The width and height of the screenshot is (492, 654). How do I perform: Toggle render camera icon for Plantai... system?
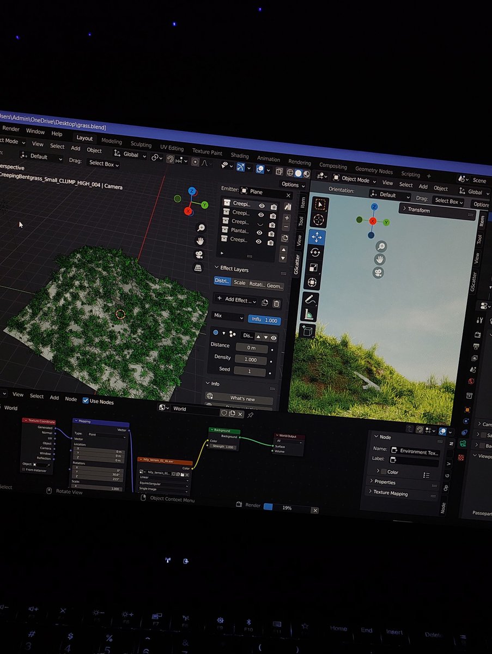[x=271, y=233]
